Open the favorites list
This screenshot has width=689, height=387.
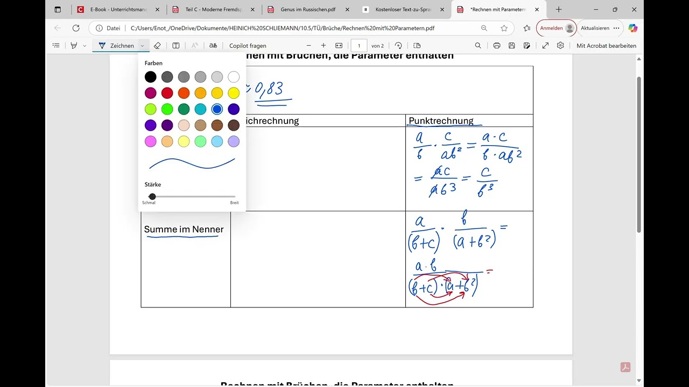tap(527, 28)
